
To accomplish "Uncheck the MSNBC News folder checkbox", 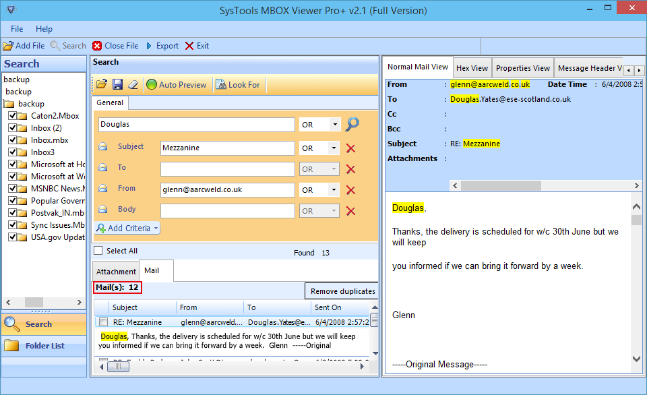I will tap(12, 188).
